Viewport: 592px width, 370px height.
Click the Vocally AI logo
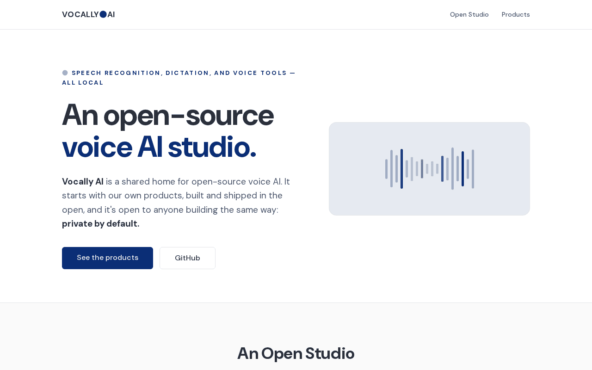pyautogui.click(x=88, y=14)
